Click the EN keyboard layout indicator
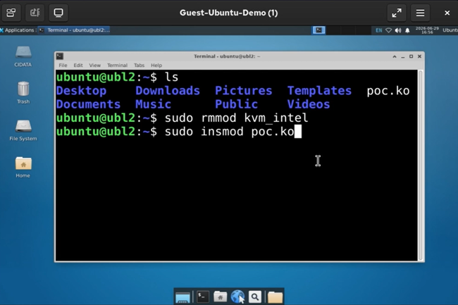Image resolution: width=458 pixels, height=305 pixels. [378, 30]
